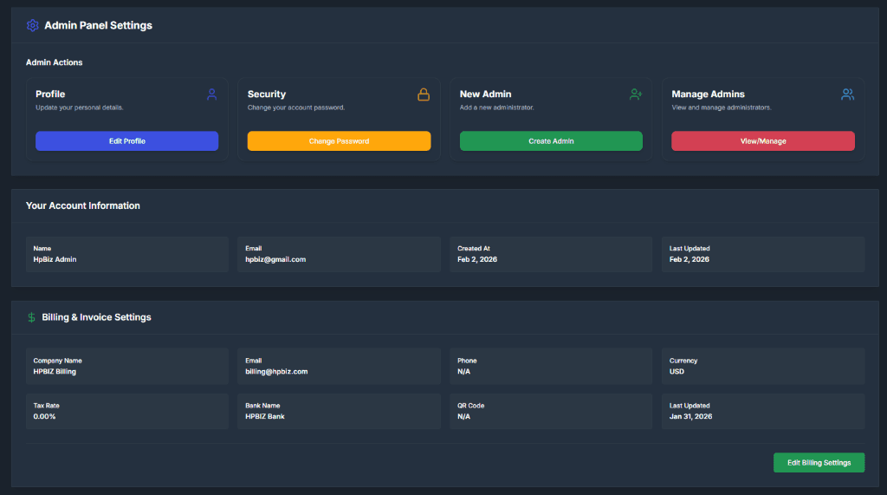Click the Currency value USD
The height and width of the screenshot is (495, 887).
pyautogui.click(x=677, y=372)
